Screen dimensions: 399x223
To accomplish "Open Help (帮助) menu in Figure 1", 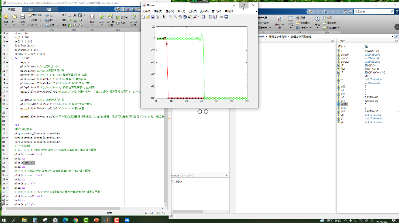I will 229,11.
